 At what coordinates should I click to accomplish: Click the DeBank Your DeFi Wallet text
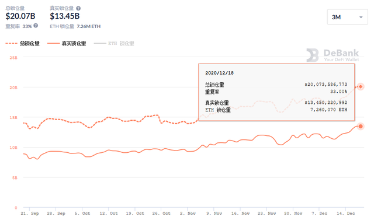pos(341,55)
